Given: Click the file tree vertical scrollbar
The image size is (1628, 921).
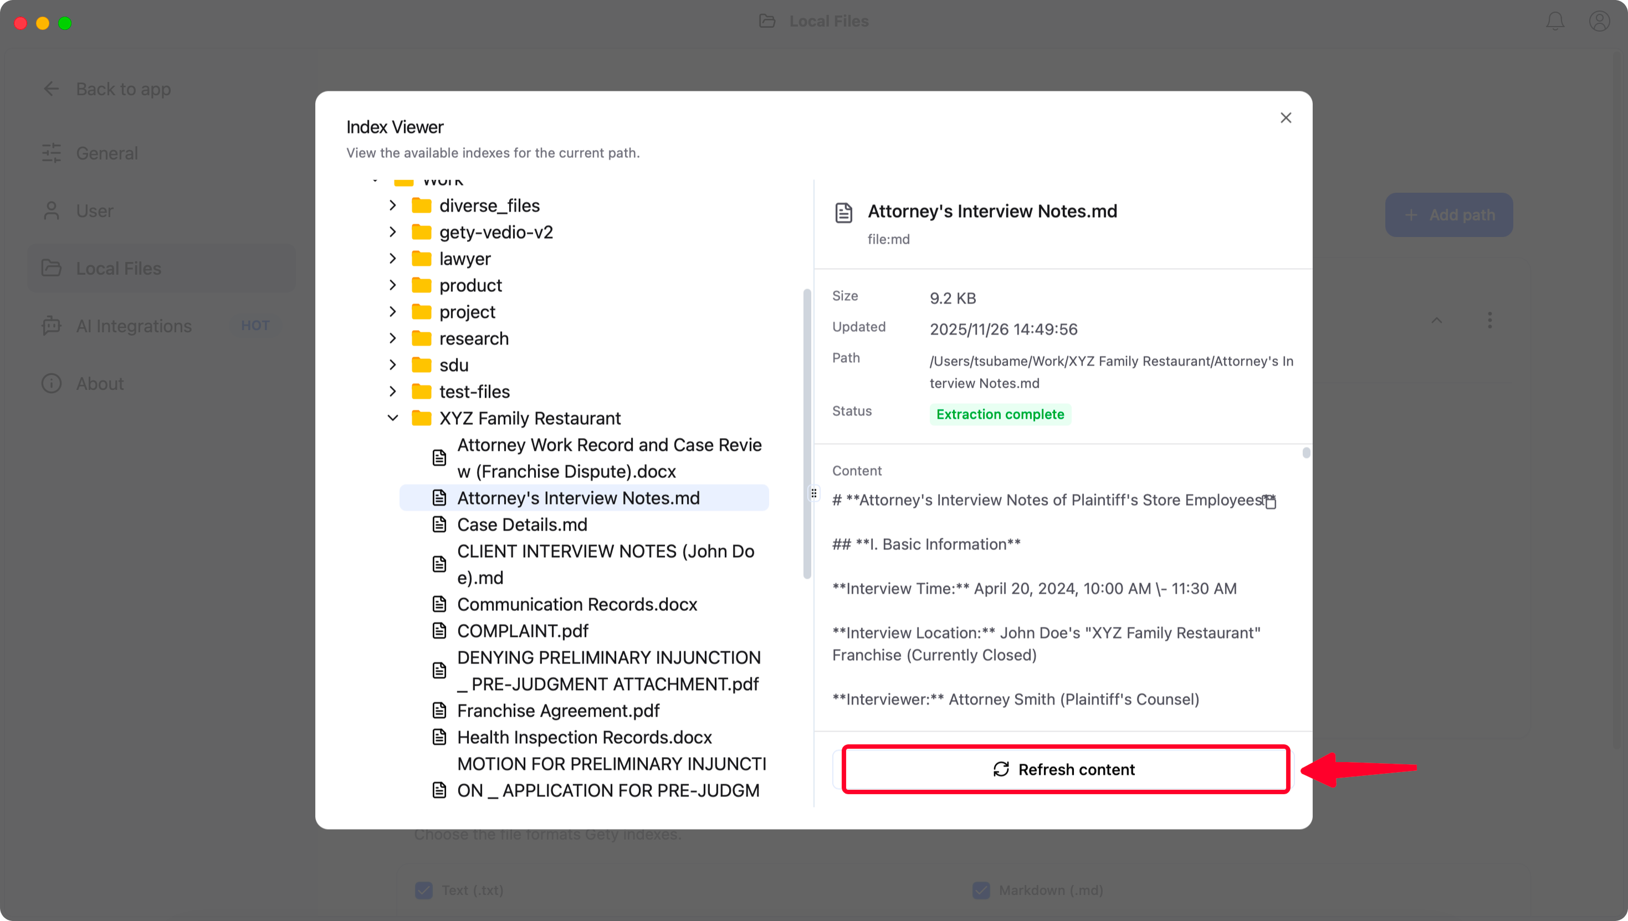Looking at the screenshot, I should [x=807, y=433].
